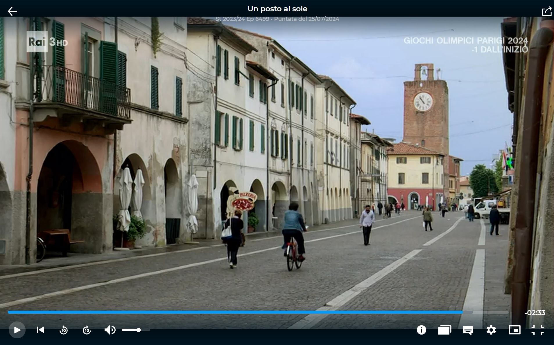The height and width of the screenshot is (345, 554).
Task: Rewind the video by 10 seconds
Action: click(x=64, y=330)
